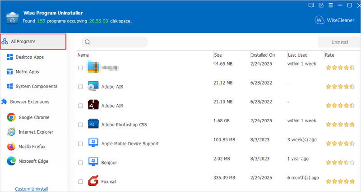Click the Adobe Photoshop CS5 name

click(124, 125)
